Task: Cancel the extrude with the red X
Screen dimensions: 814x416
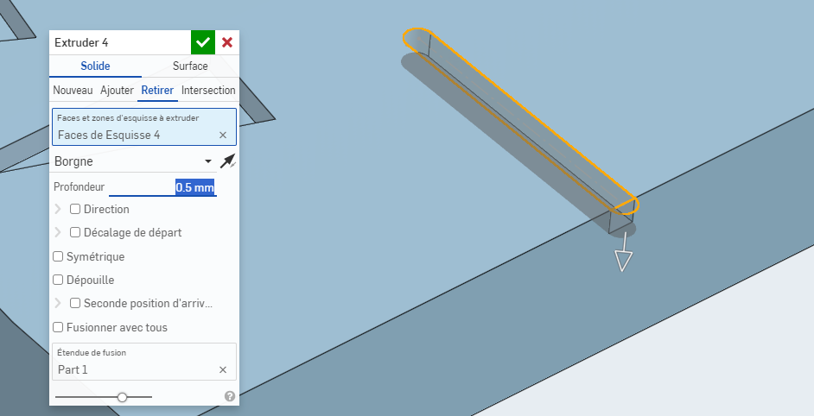Action: (227, 42)
